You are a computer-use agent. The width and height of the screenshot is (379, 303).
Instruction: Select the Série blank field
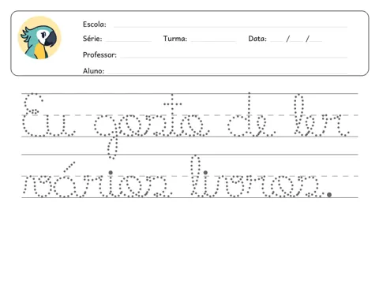[129, 40]
